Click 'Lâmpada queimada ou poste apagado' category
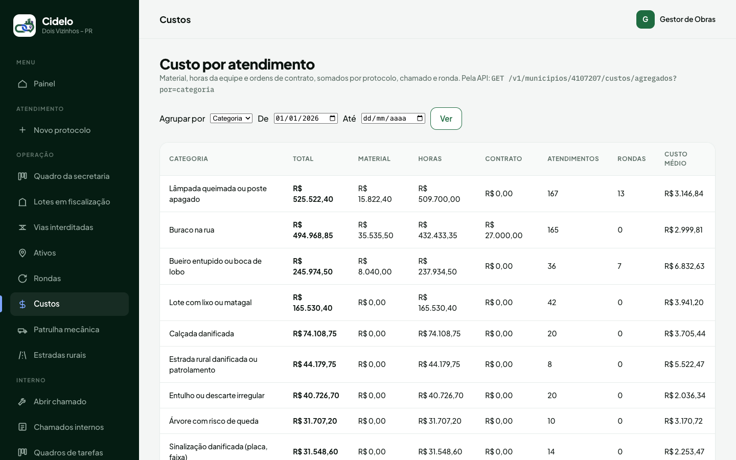This screenshot has height=460, width=736. [218, 194]
